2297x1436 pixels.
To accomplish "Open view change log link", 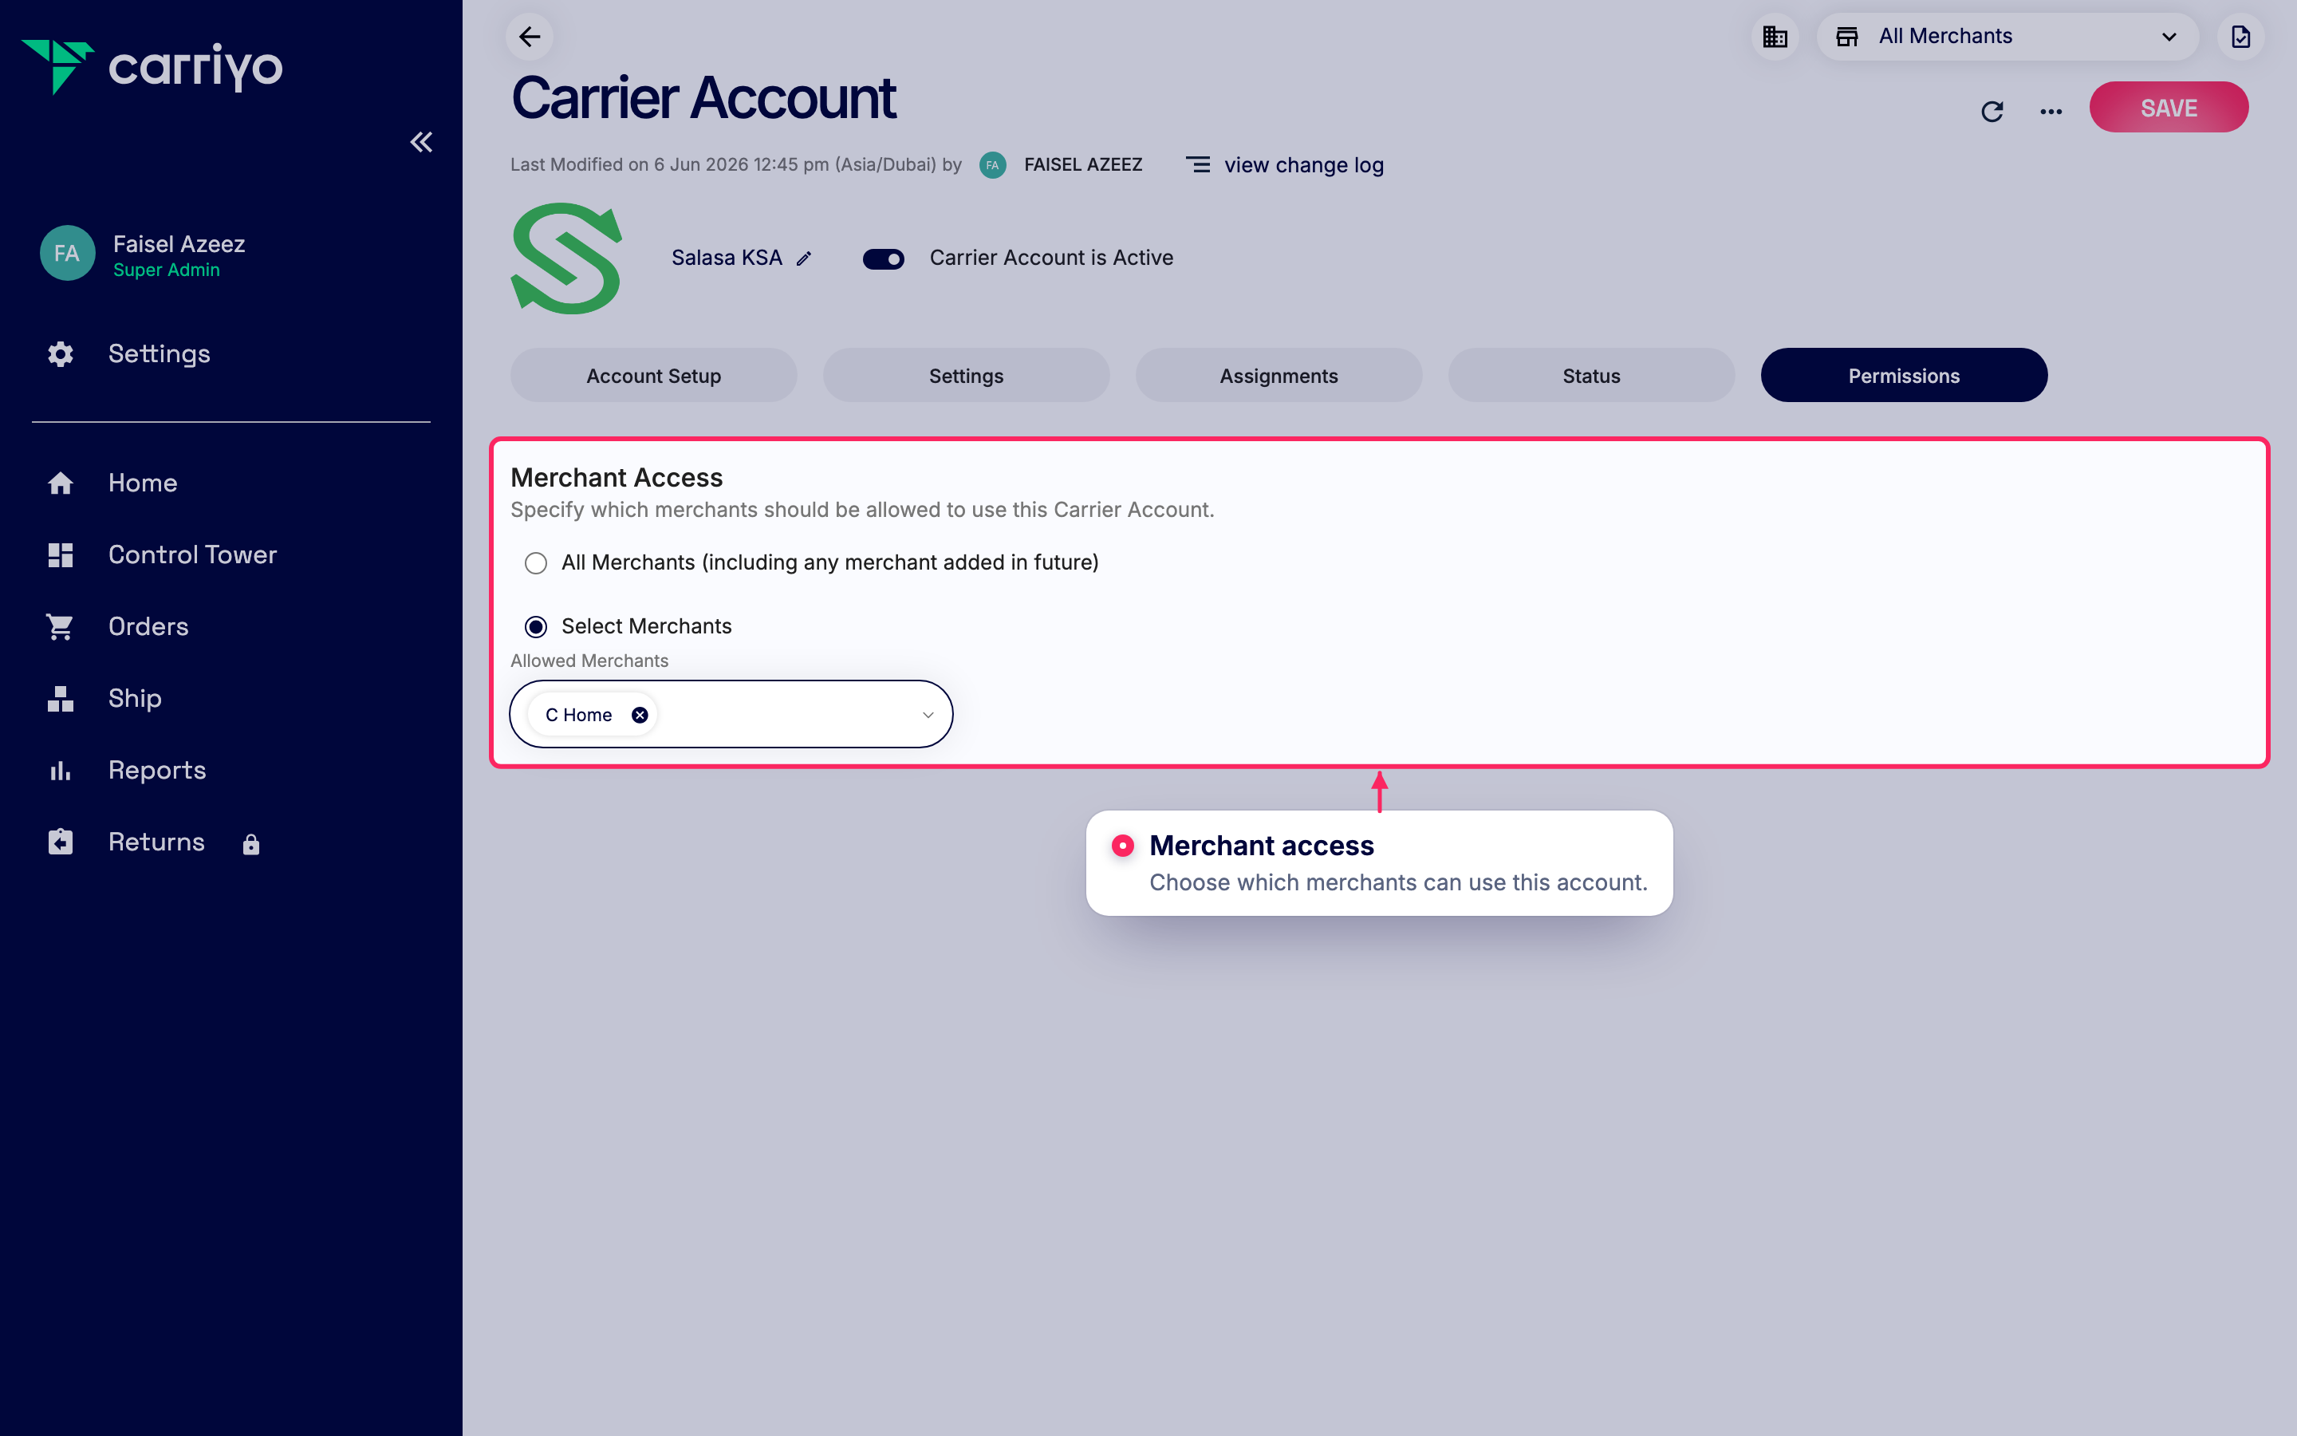I will 1304,165.
